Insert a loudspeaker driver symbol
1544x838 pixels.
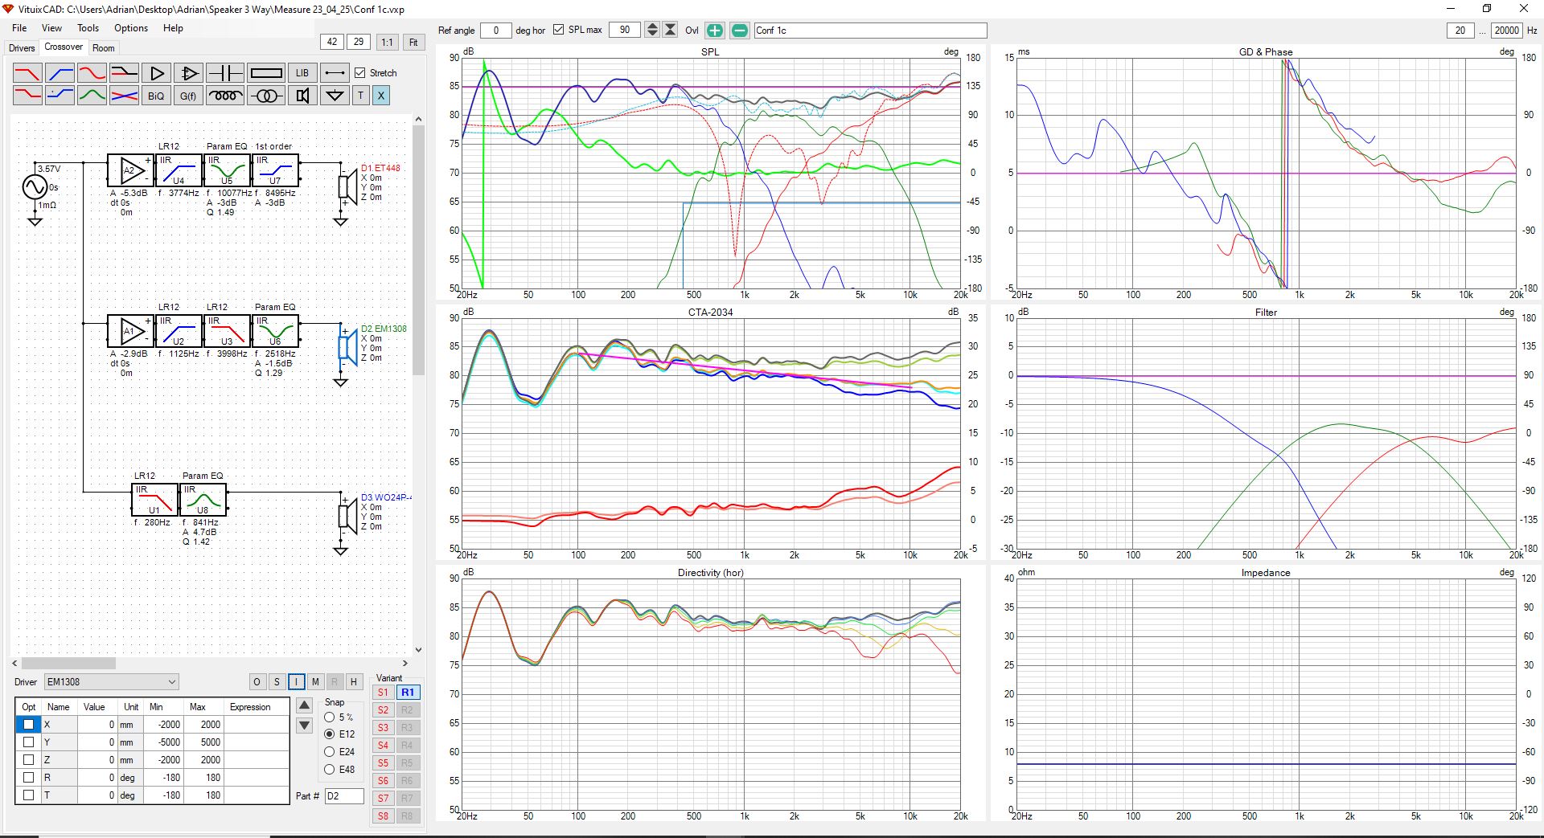[302, 96]
